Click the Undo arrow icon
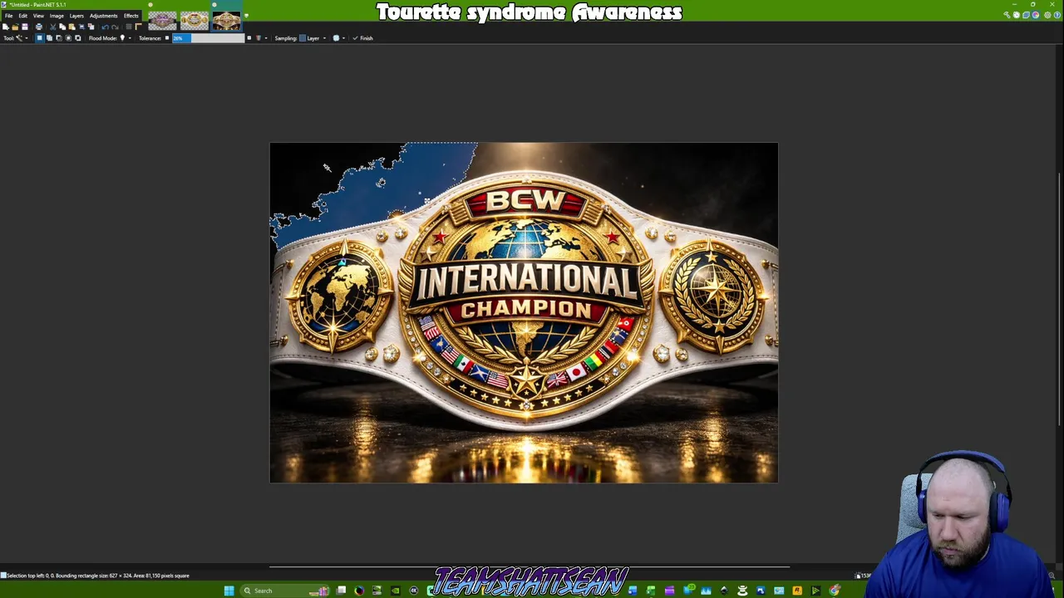This screenshot has height=598, width=1064. [105, 27]
